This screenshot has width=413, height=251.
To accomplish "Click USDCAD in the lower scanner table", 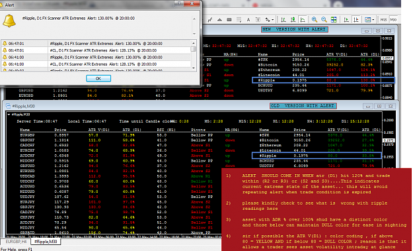I will point(27,176).
